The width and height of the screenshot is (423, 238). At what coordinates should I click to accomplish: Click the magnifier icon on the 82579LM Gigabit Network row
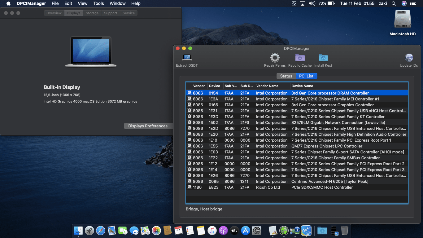189,122
